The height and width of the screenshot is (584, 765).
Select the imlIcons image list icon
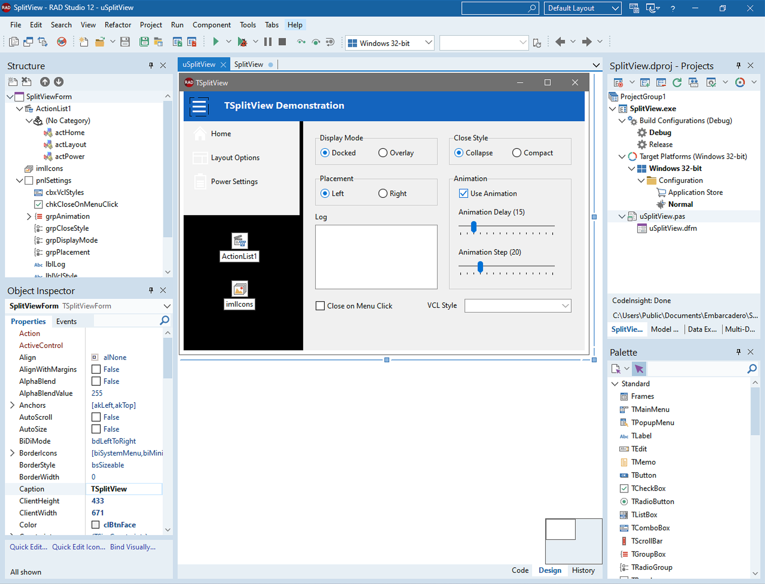tap(239, 289)
